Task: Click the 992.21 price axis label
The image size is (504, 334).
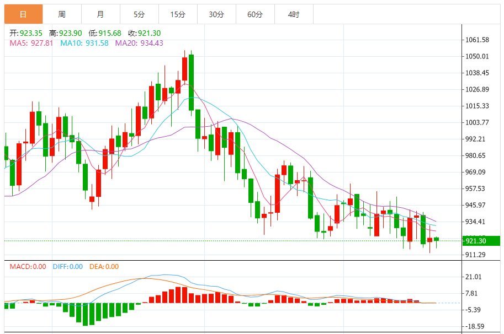Action: pos(475,139)
